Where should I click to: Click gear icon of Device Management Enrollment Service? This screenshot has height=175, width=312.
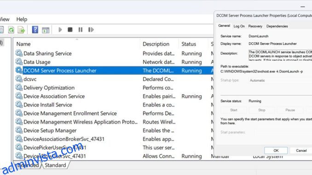(x=19, y=113)
